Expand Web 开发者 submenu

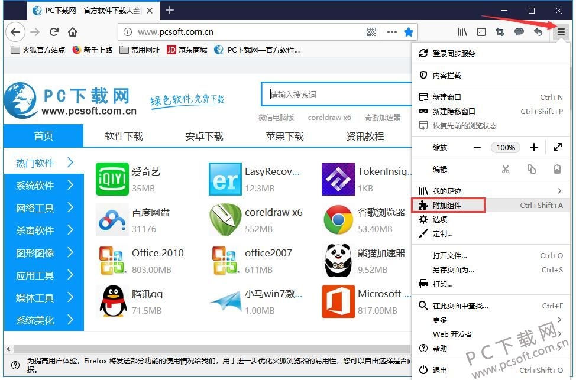491,334
